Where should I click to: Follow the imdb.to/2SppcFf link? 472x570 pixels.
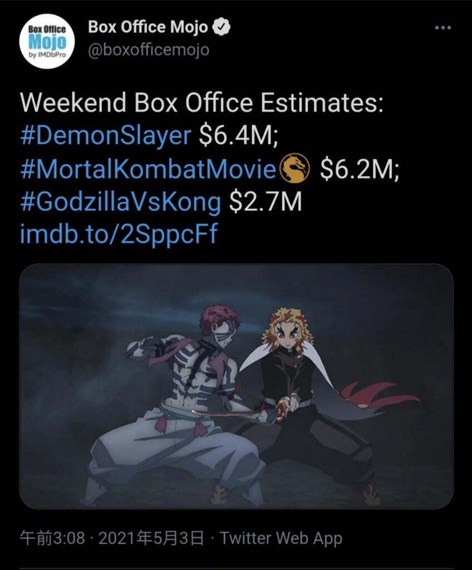coord(119,234)
